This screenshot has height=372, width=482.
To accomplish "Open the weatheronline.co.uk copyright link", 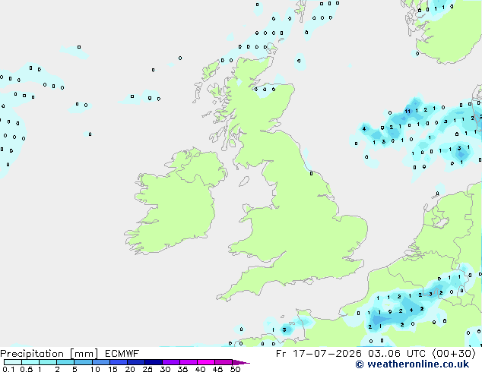I will pyautogui.click(x=412, y=364).
